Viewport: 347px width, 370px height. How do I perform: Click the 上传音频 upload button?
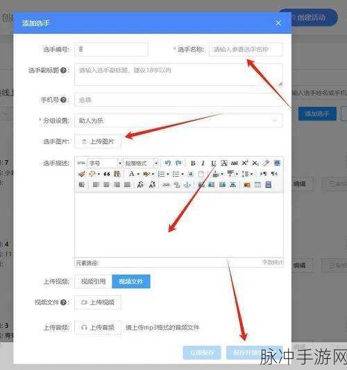(x=98, y=327)
